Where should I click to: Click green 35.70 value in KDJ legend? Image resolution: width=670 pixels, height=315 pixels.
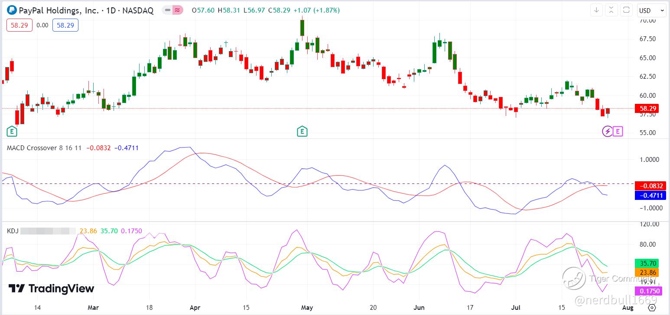point(109,231)
